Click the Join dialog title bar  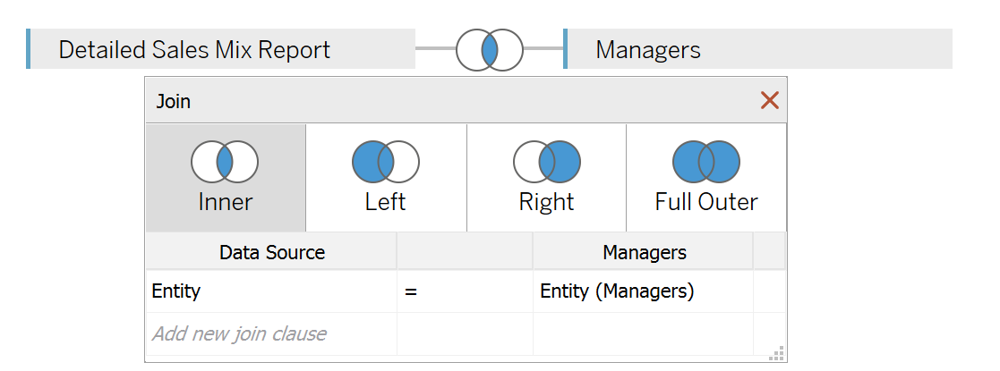[447, 100]
